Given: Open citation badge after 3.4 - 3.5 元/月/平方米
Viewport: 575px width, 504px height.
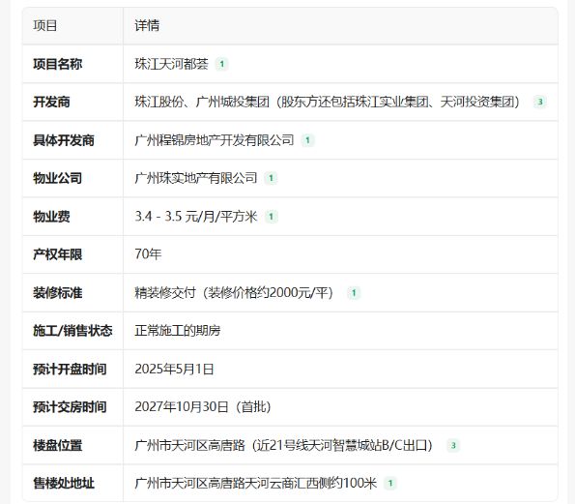Looking at the screenshot, I should pos(271,217).
